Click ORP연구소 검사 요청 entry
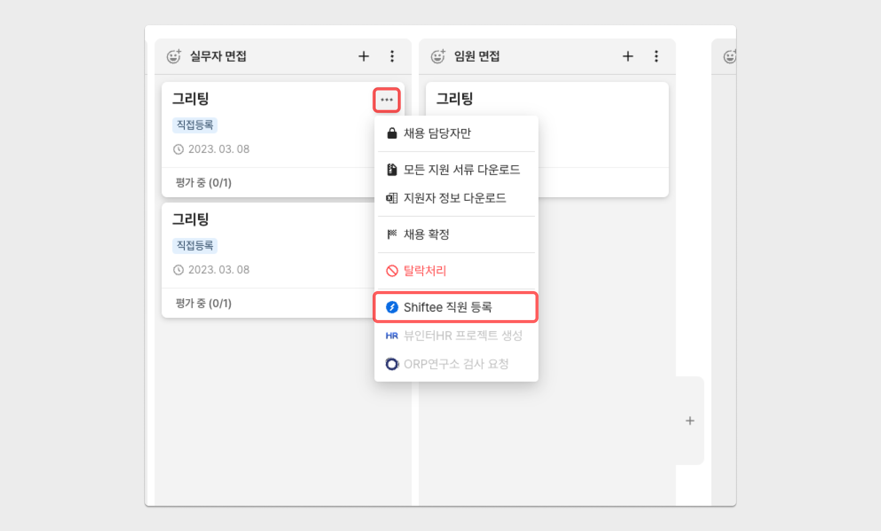This screenshot has width=881, height=531. [456, 364]
